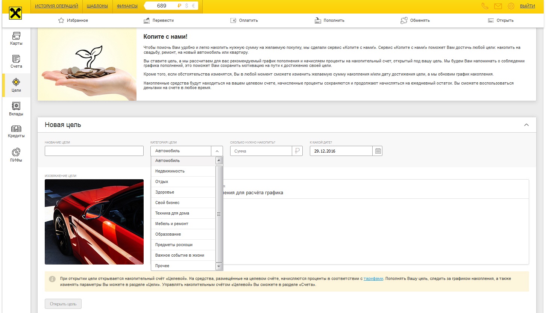Choose Здоровье category option

183,192
